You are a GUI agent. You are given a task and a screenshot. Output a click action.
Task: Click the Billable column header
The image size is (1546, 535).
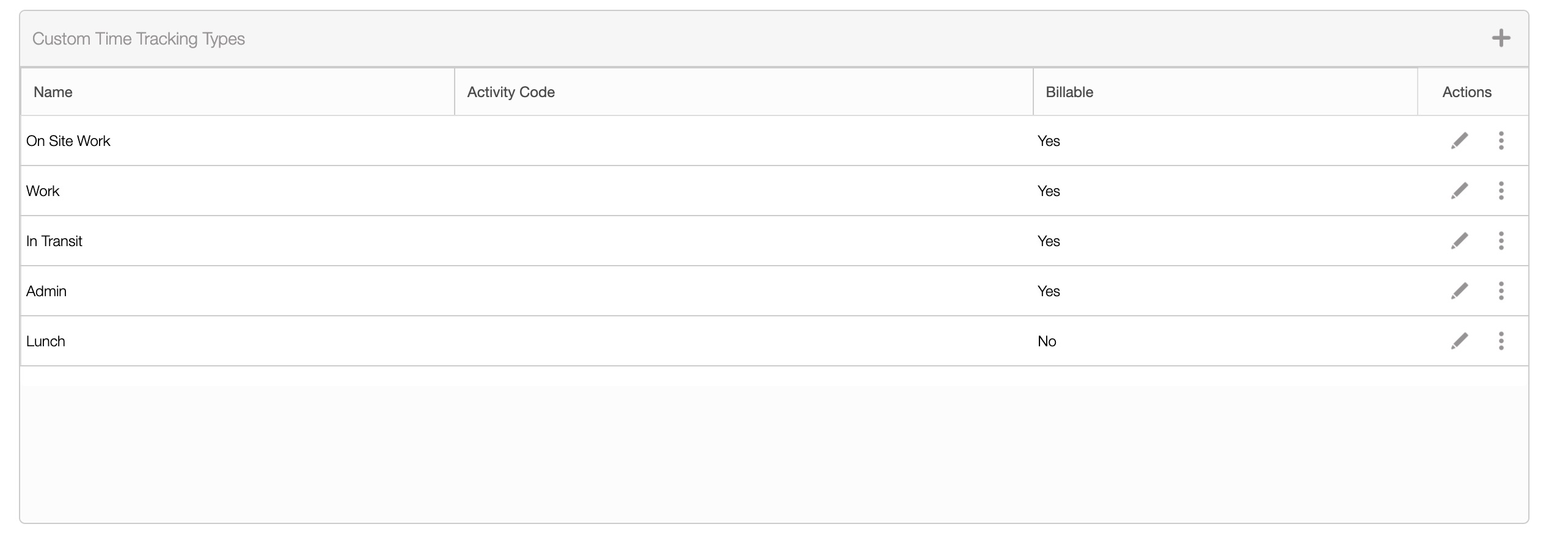[x=1069, y=92]
